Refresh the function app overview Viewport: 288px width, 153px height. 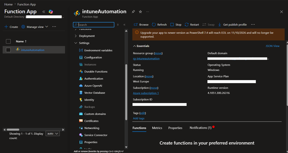[159, 24]
